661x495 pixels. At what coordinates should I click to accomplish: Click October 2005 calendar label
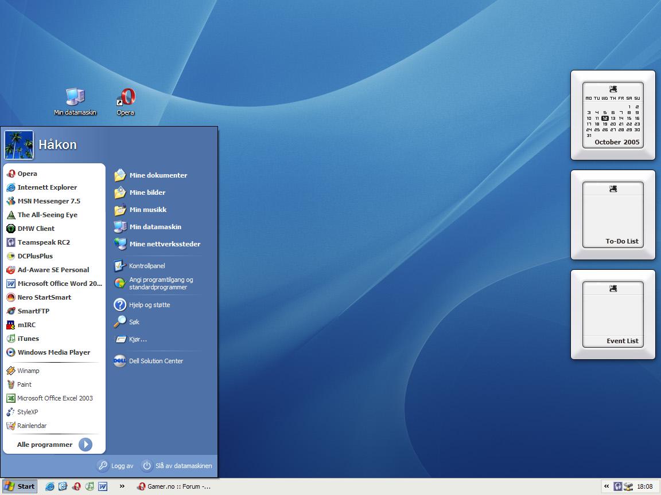pyautogui.click(x=617, y=142)
